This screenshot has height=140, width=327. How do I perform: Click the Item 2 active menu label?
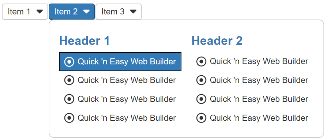pos(66,12)
